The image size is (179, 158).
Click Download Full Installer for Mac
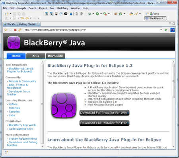pos(104,123)
